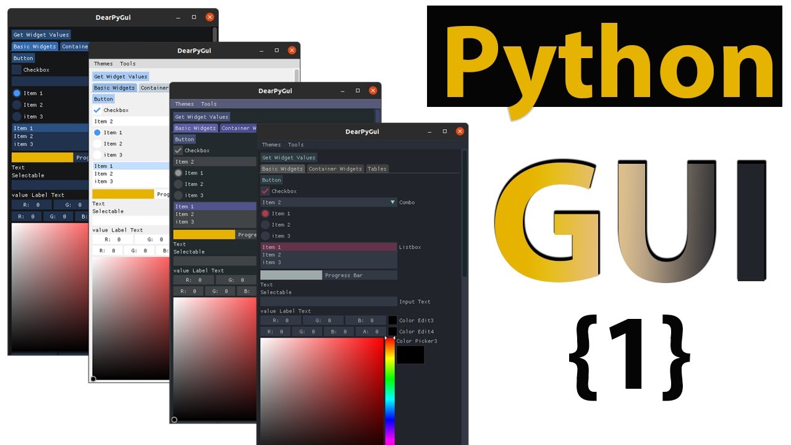Viewport: 791px width, 445px height.
Task: Toggle the unchecked Checkbox in dark blue window
Action: (17, 70)
